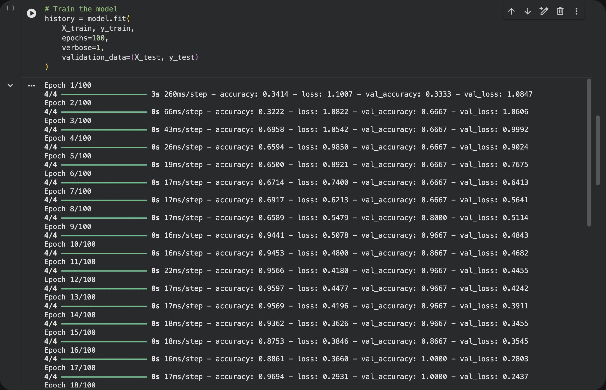Click 'Epoch 10/100' output line
This screenshot has height=390, width=606.
pos(70,244)
